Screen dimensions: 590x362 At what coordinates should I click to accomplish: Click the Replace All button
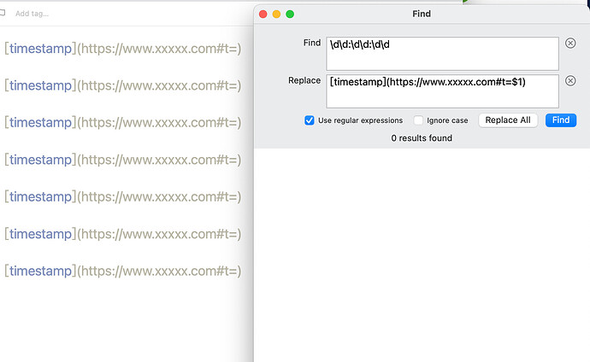click(x=508, y=120)
